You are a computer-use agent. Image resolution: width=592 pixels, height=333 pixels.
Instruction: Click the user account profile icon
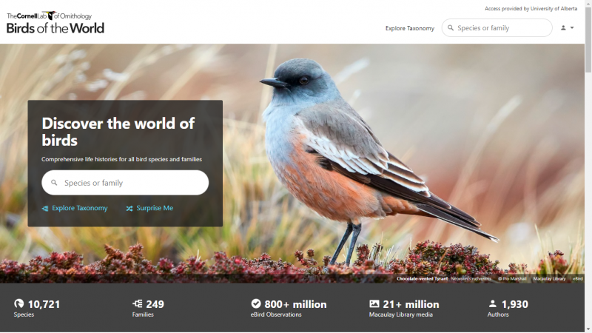[563, 28]
